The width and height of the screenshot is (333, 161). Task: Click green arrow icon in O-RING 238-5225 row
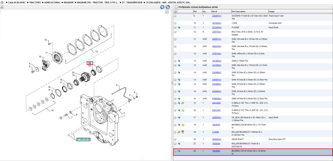(x=182, y=103)
